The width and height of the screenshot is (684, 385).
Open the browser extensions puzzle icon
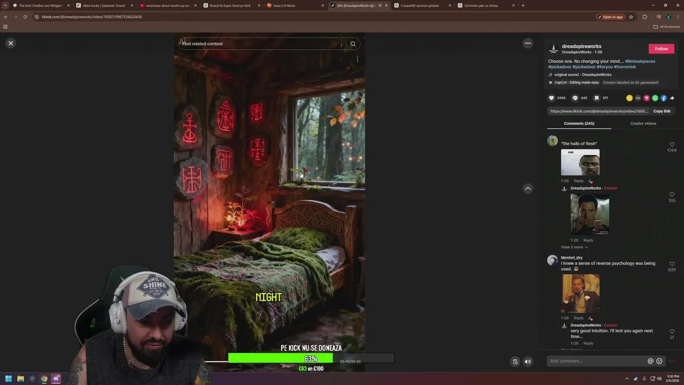tap(644, 17)
